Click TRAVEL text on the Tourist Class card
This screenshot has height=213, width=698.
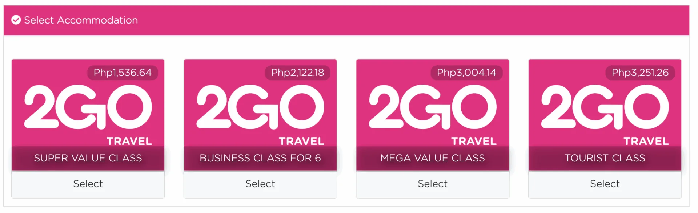(646, 141)
